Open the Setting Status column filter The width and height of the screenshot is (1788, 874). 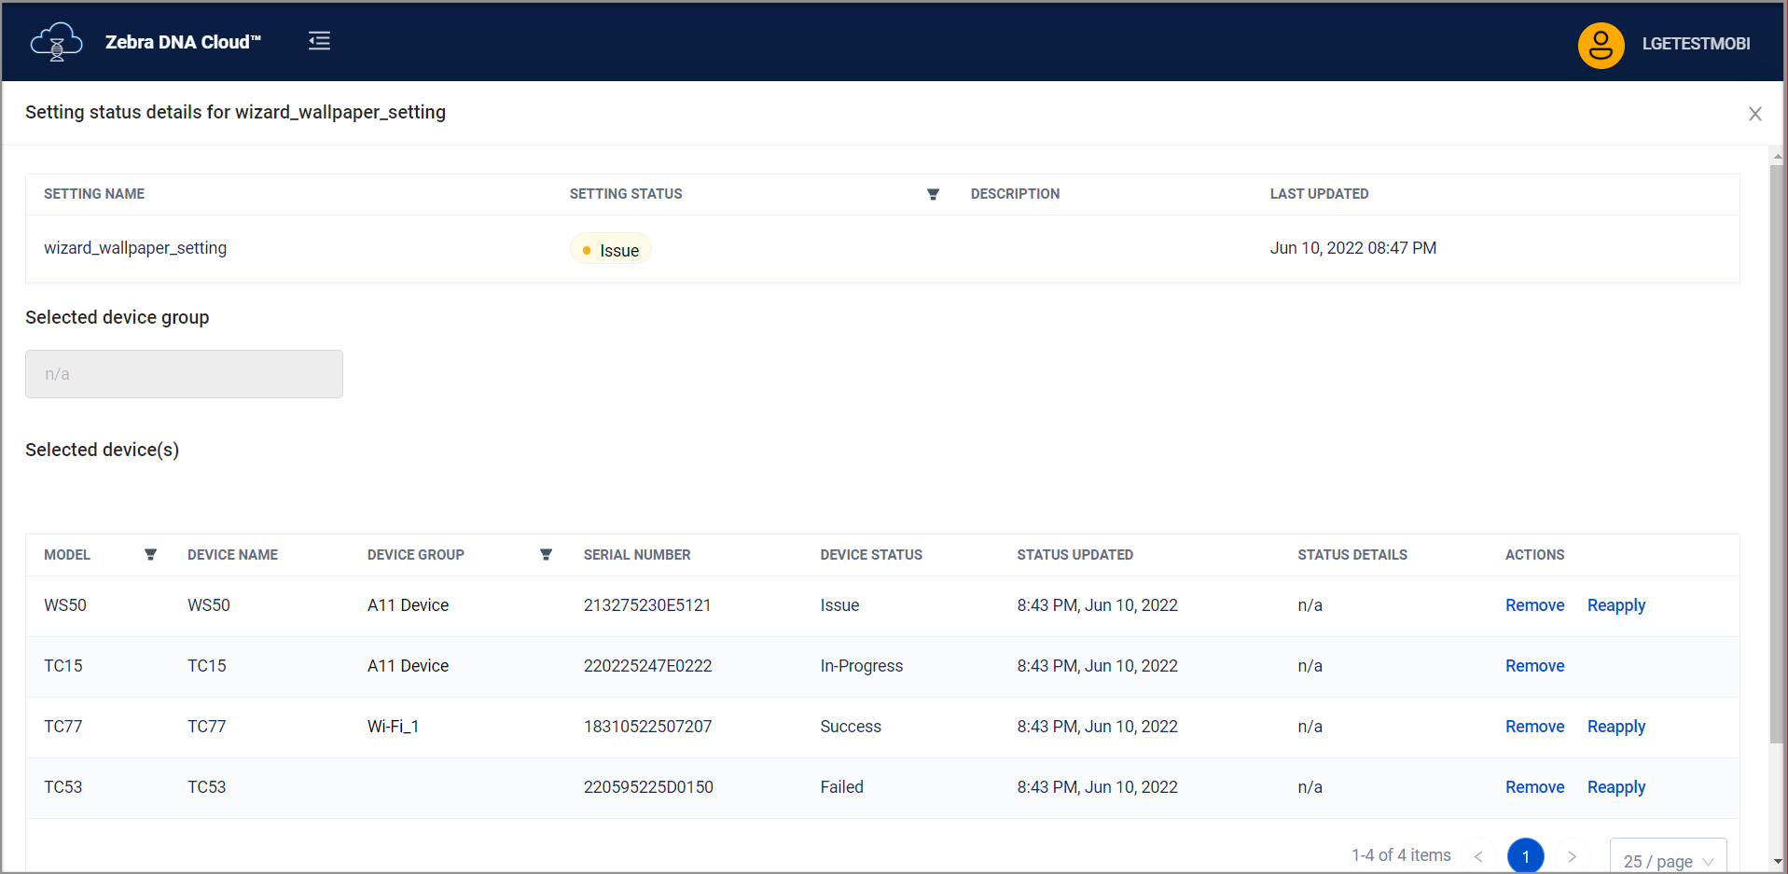click(933, 194)
